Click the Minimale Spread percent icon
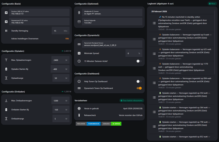 (x=79, y=53)
